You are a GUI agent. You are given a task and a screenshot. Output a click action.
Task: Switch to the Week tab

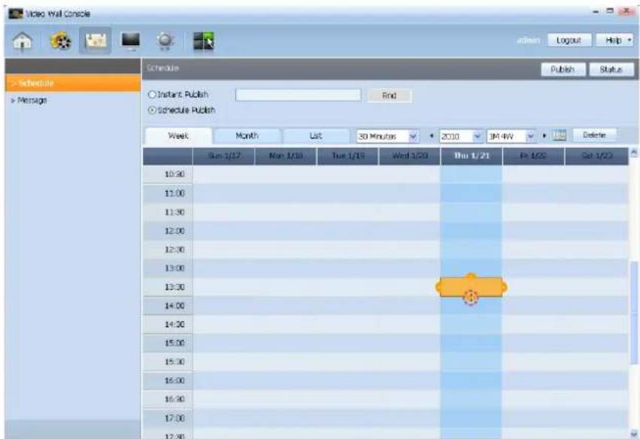coord(178,136)
